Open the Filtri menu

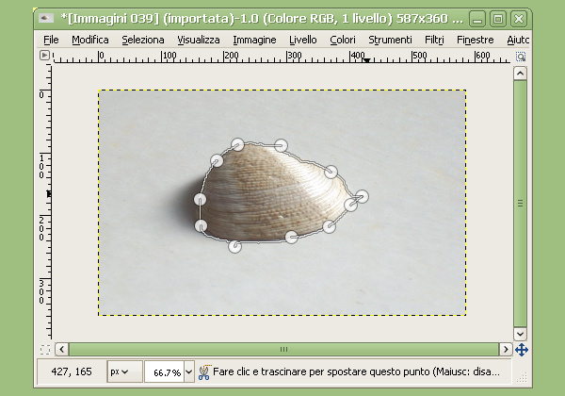coord(434,40)
